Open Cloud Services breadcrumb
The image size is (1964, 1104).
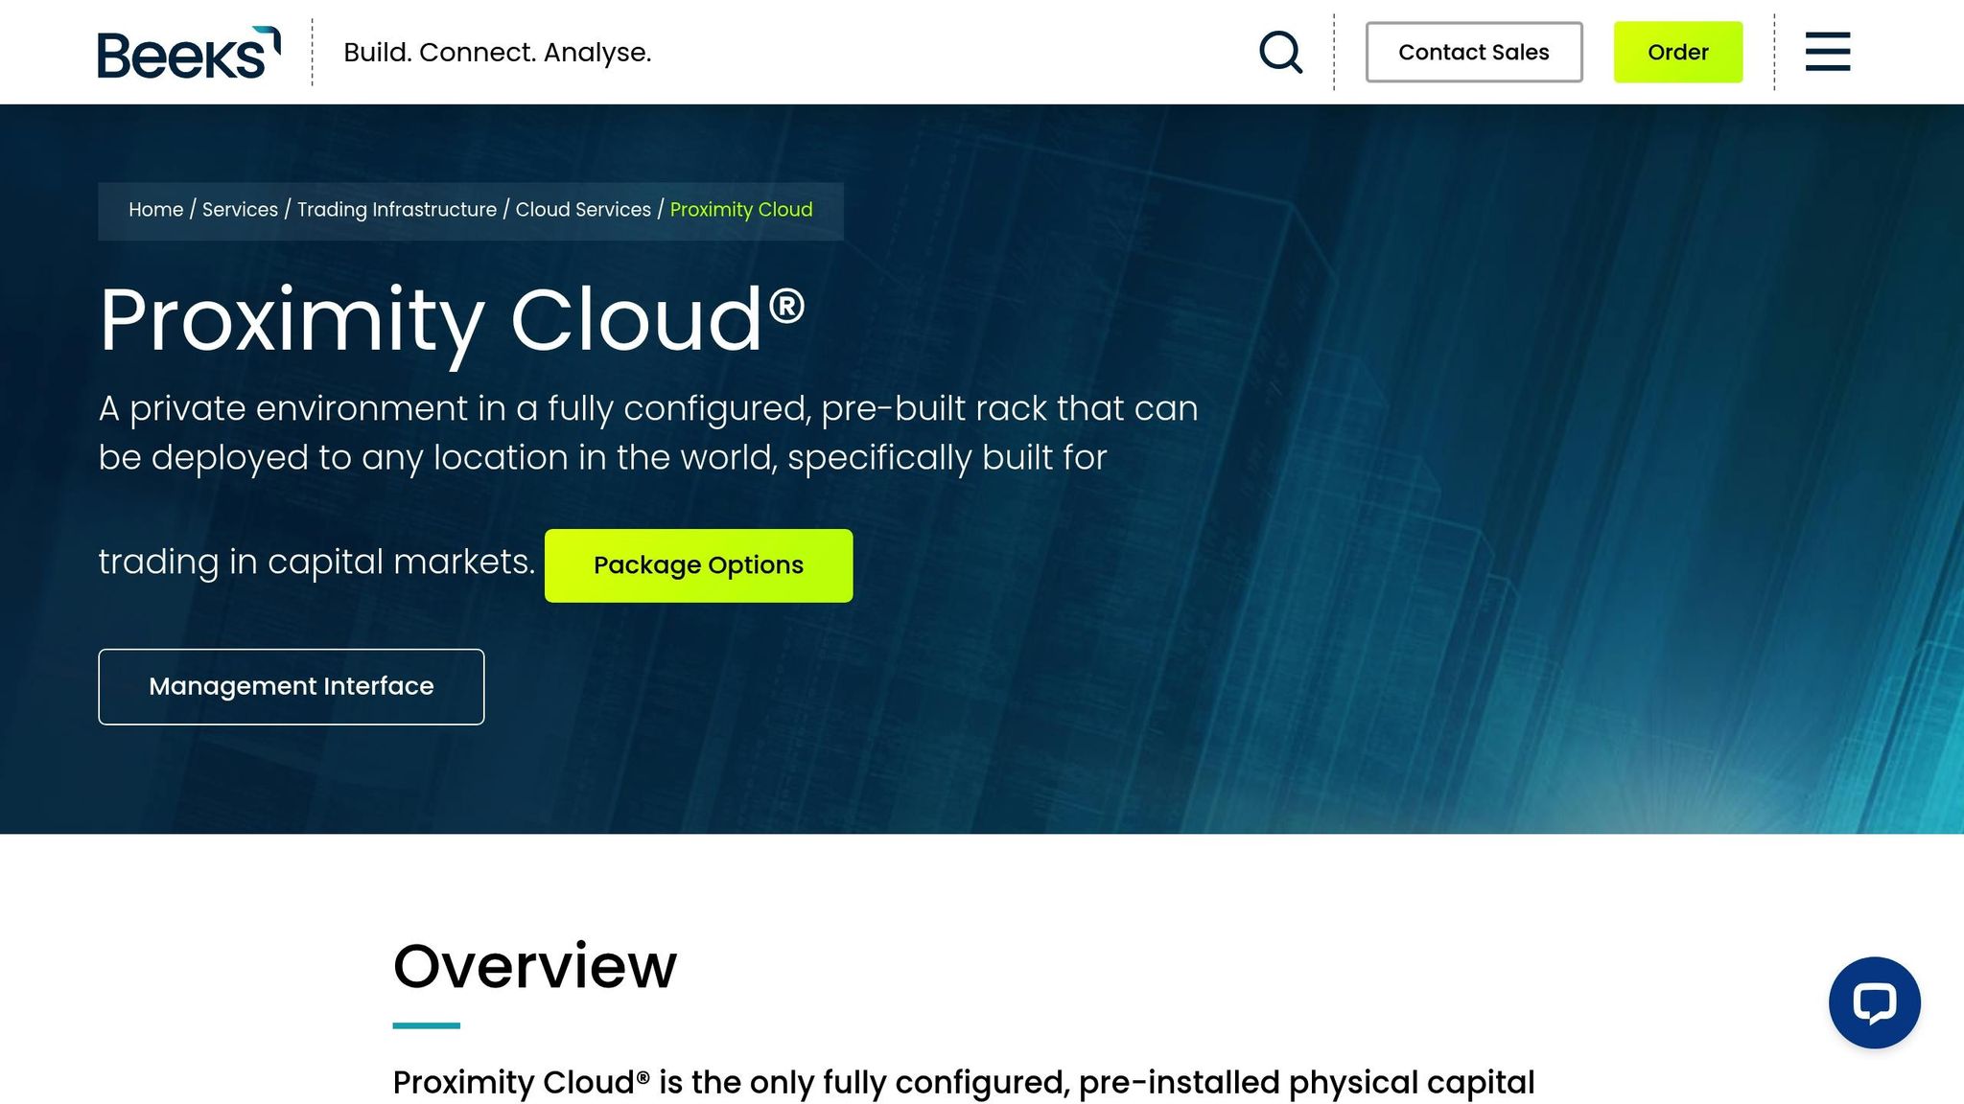point(583,210)
